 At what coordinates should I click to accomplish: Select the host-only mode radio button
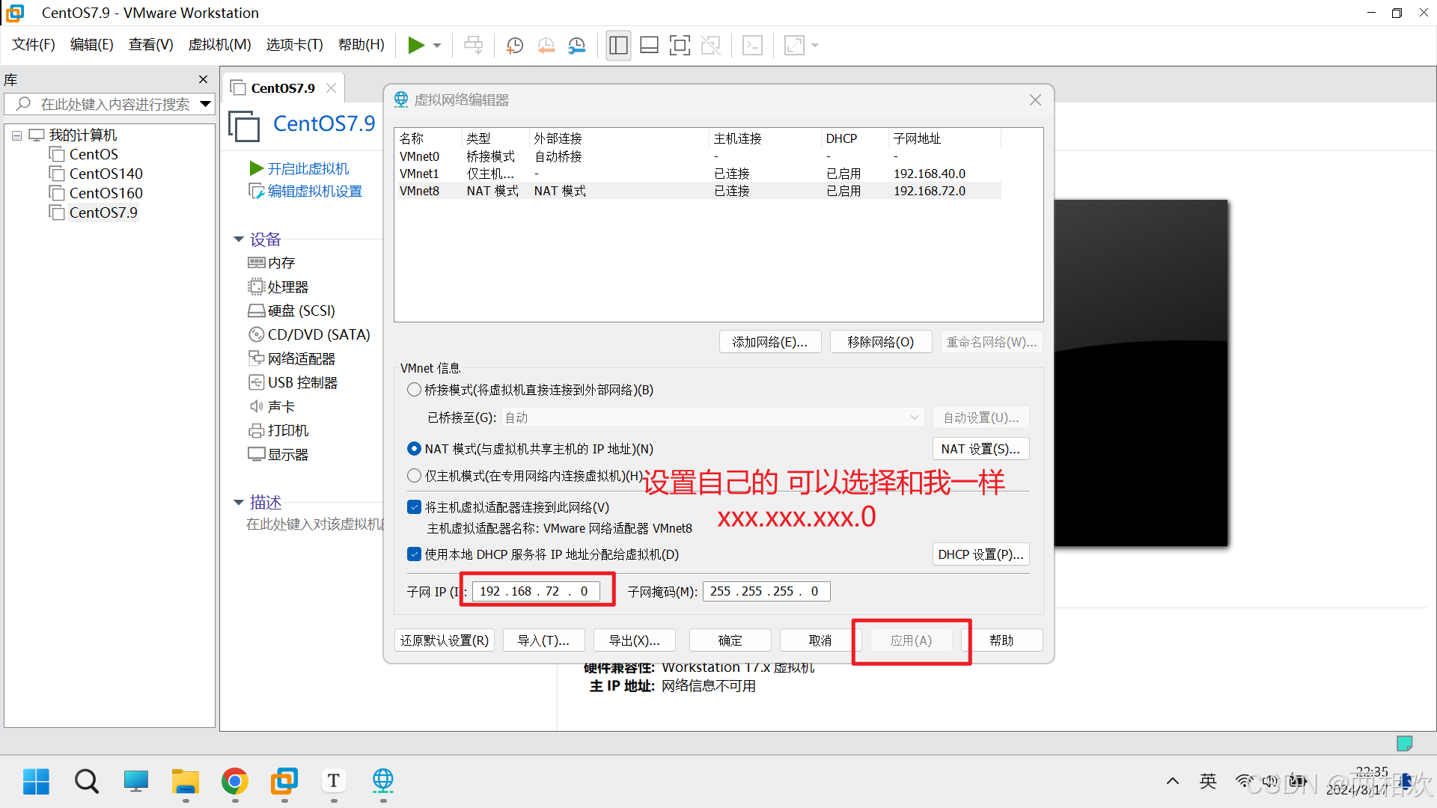[414, 476]
